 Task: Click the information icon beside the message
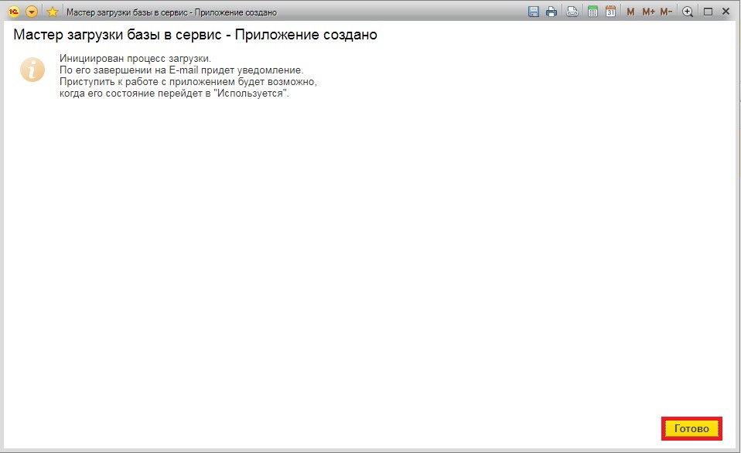pos(32,69)
